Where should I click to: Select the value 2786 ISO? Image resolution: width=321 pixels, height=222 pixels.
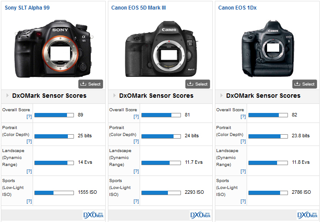(x=301, y=192)
